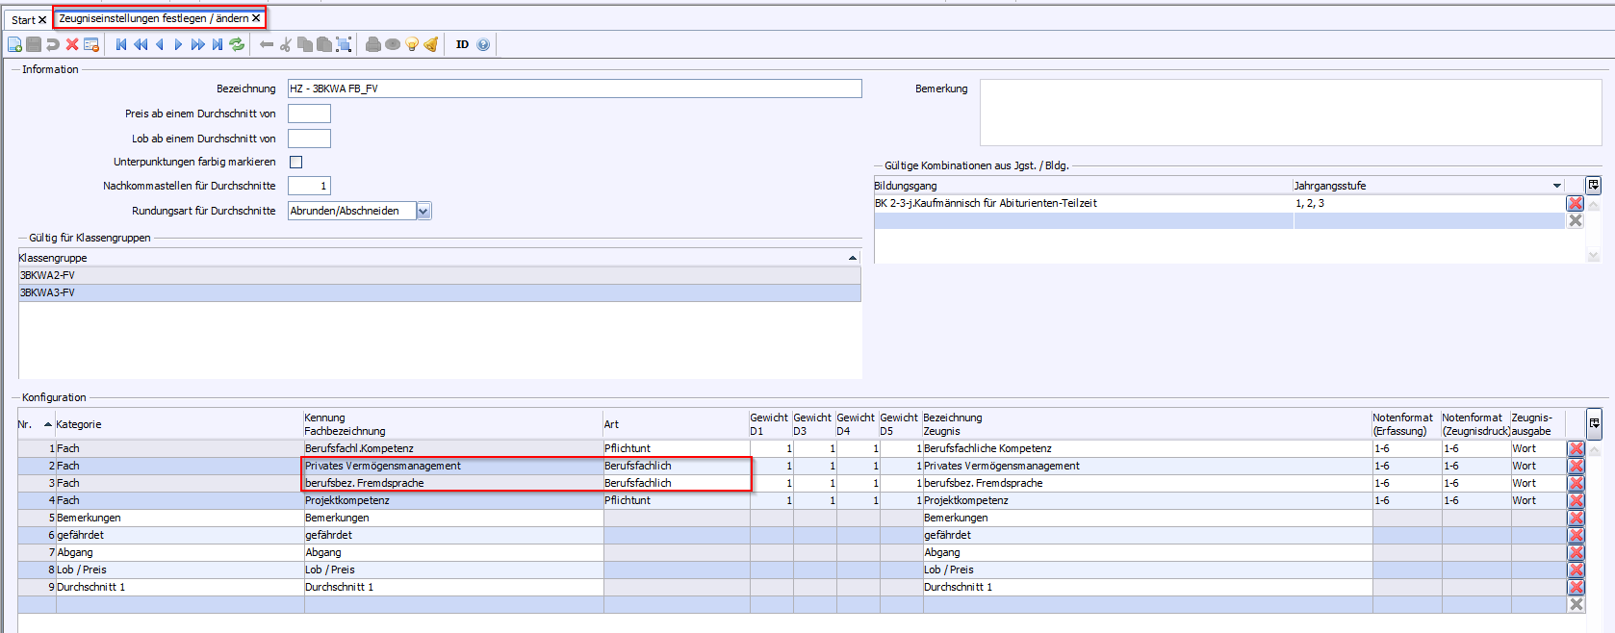The image size is (1615, 633).
Task: Jump to the last record
Action: (218, 44)
